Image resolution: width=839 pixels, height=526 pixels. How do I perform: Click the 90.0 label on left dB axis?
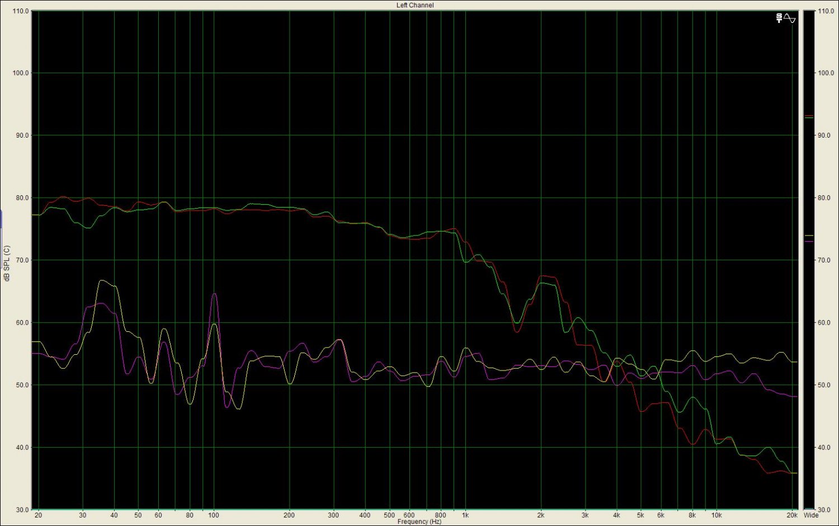22,135
